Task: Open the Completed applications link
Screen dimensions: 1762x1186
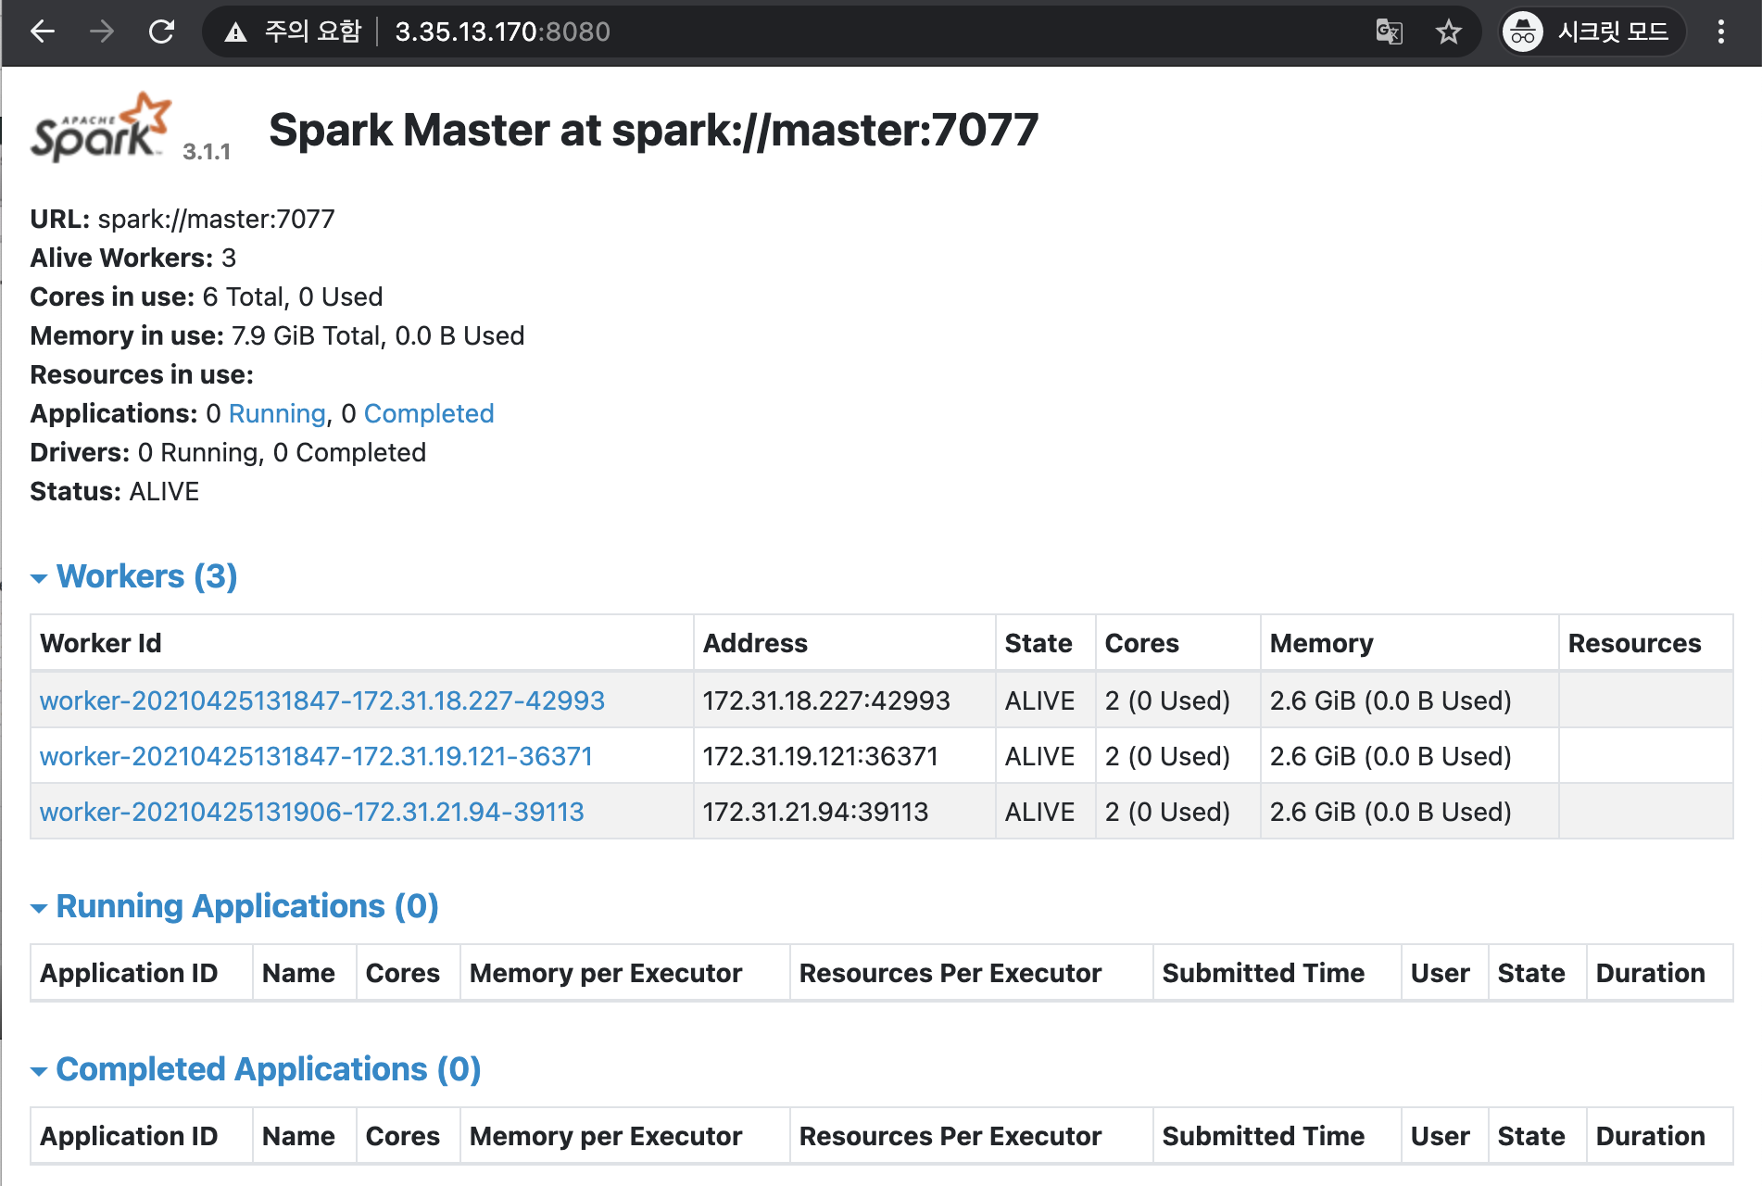Action: tap(429, 413)
